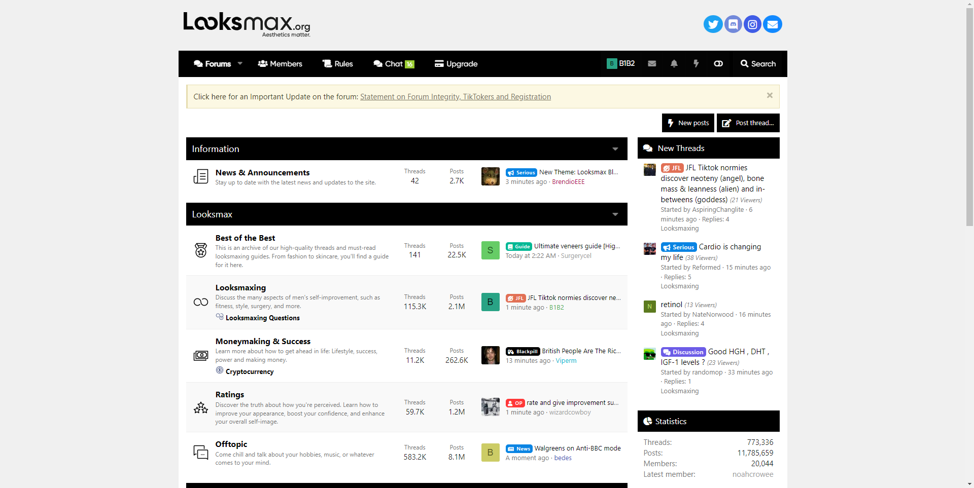Screen dimensions: 974x488
Task: Open the Discord social icon
Action: [733, 24]
